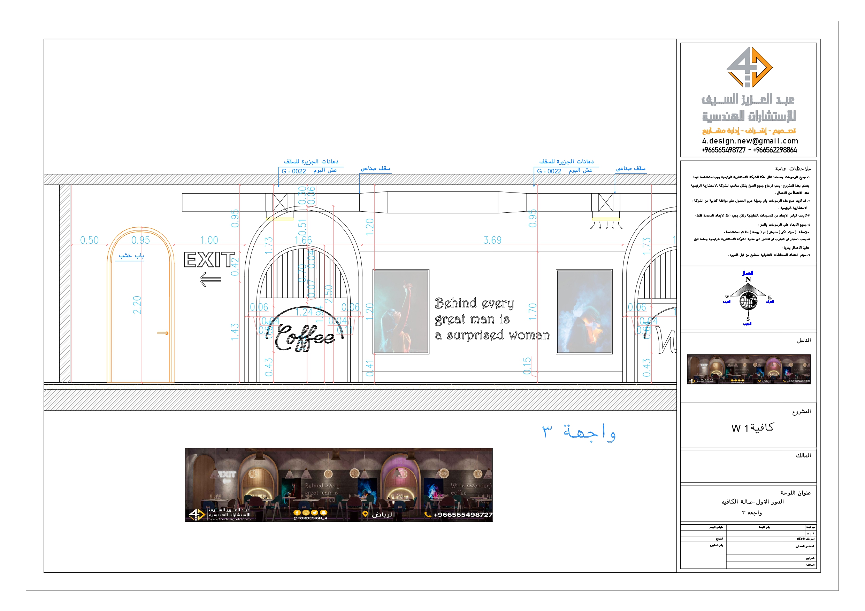865x611 pixels.
Task: Click the phone icon in the large rendering footer
Action: click(427, 514)
